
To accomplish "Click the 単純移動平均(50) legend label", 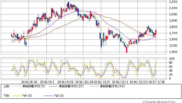I will 112,86.
